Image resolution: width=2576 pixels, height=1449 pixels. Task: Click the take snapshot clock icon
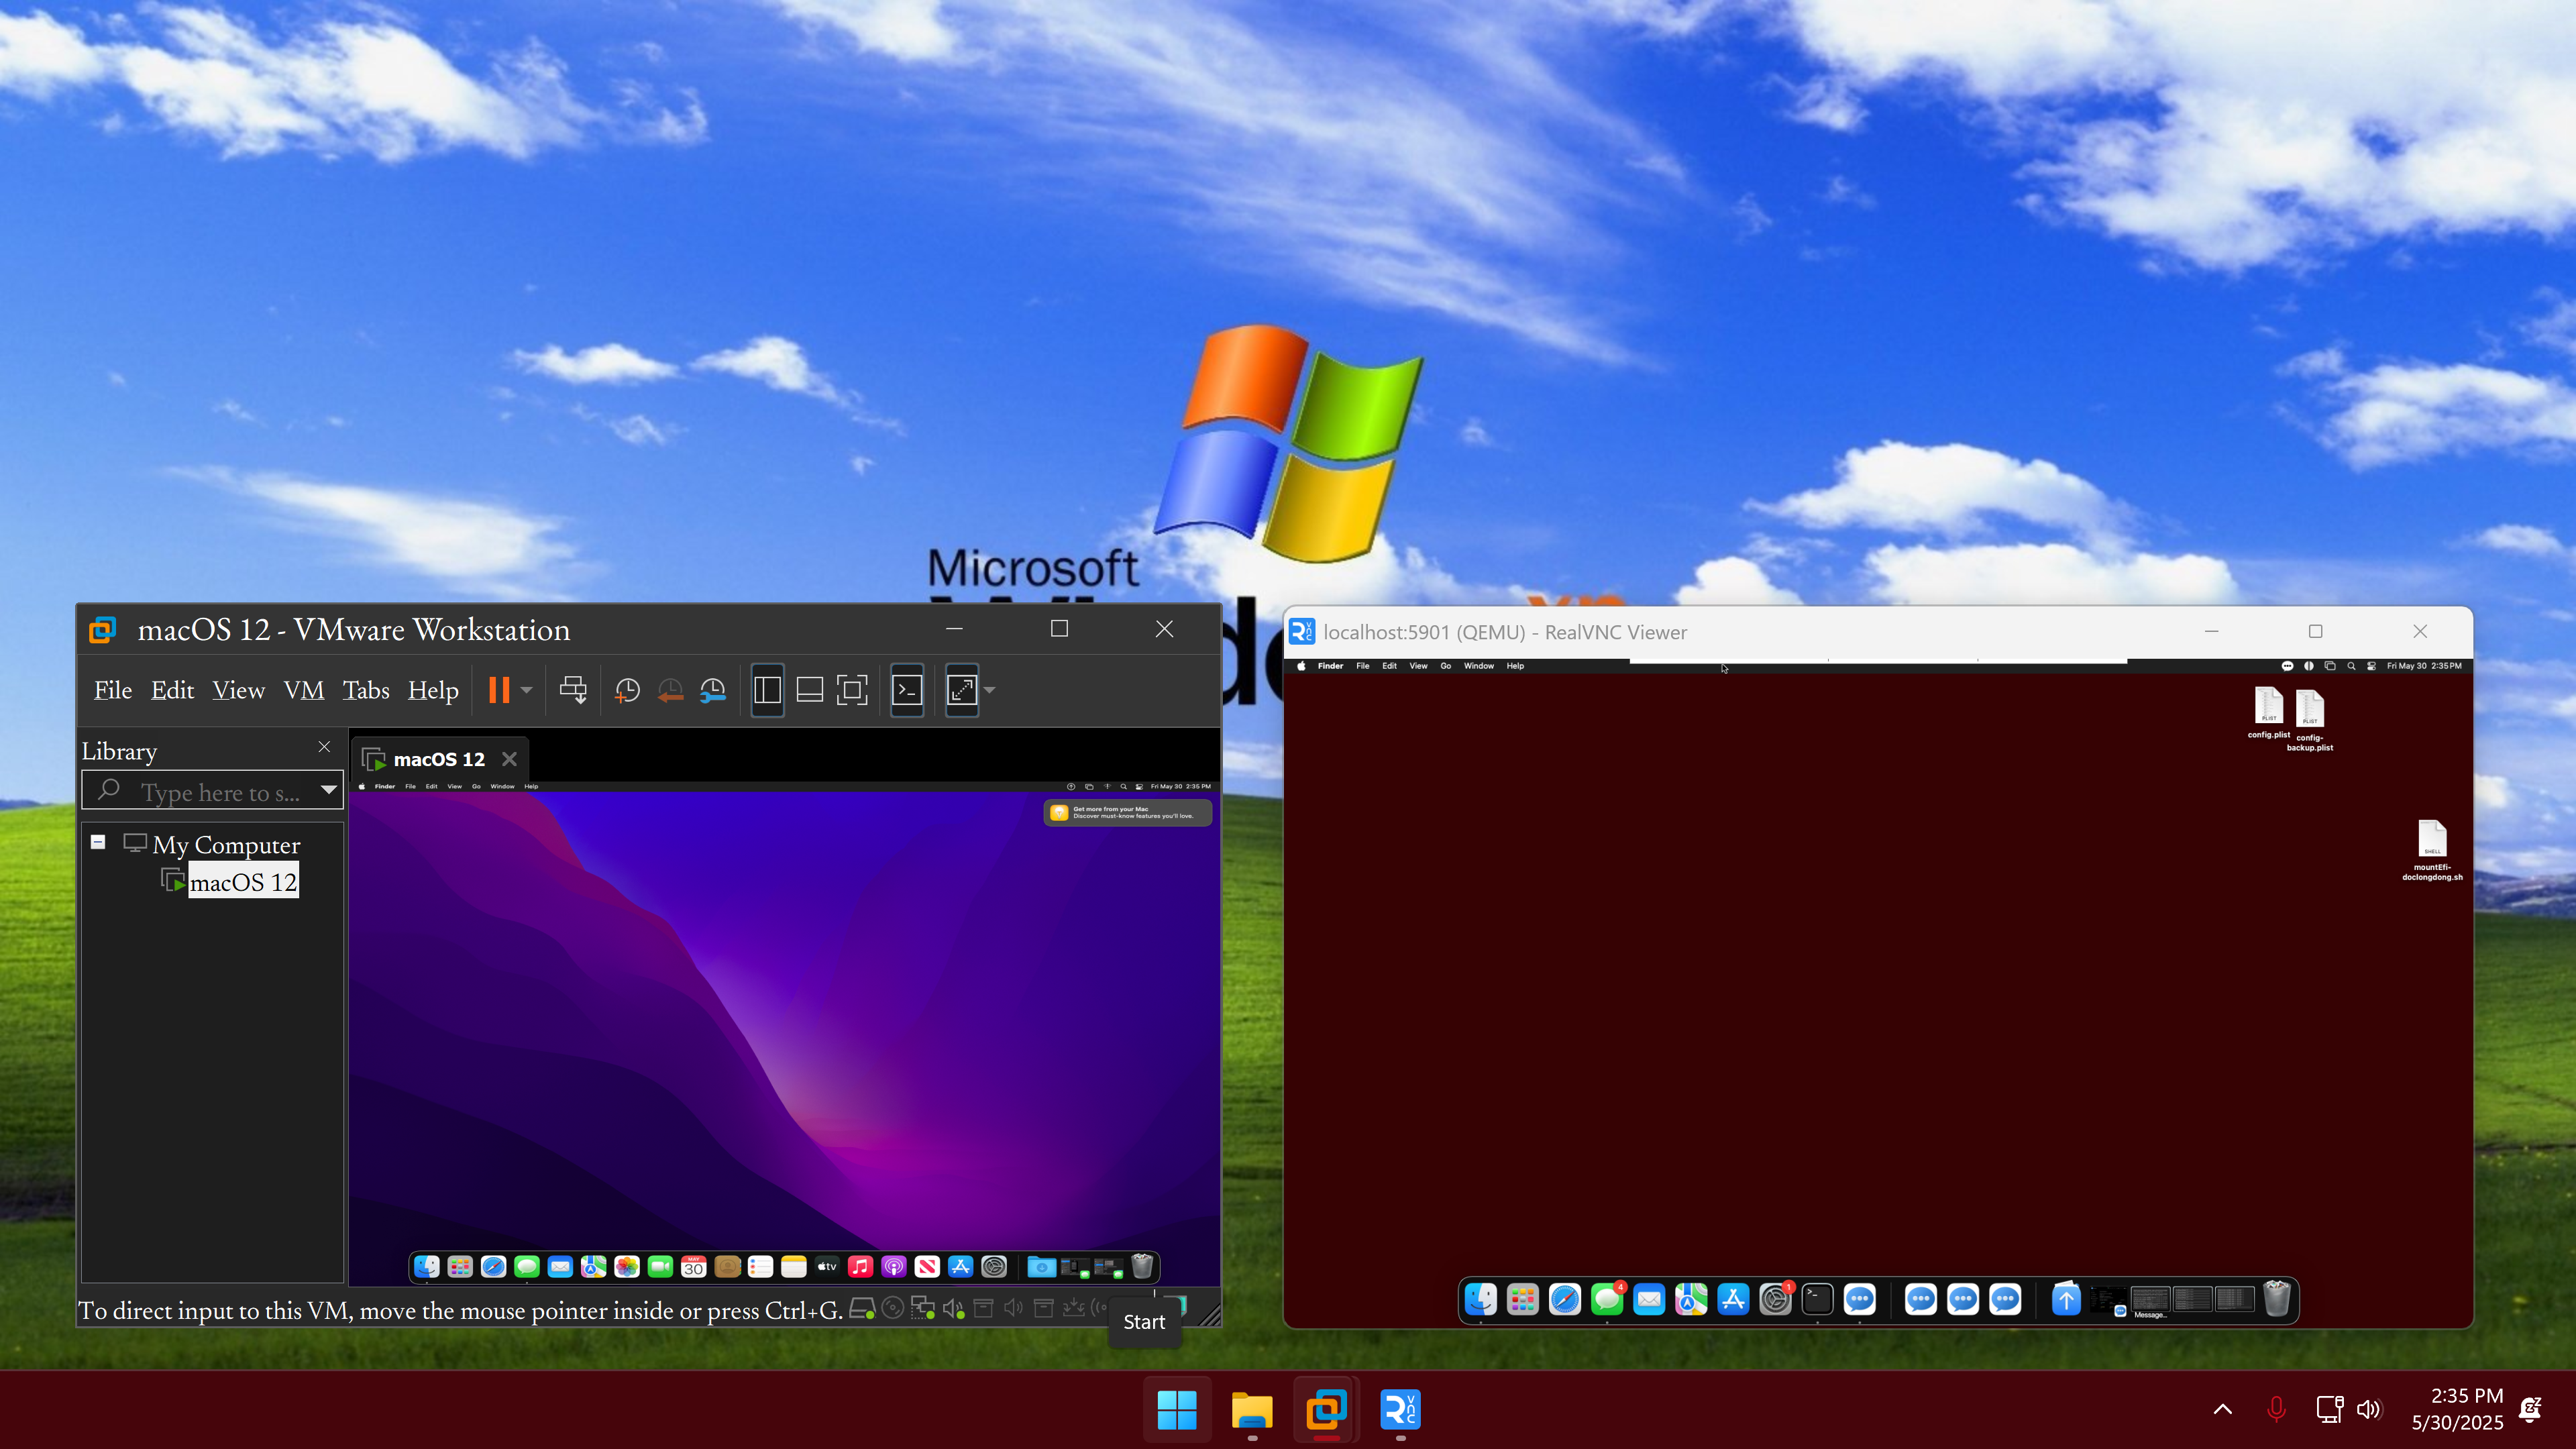tap(627, 690)
